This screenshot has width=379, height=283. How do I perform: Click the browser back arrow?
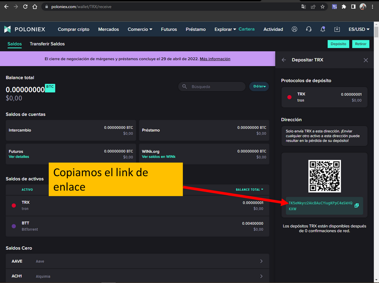coord(6,7)
